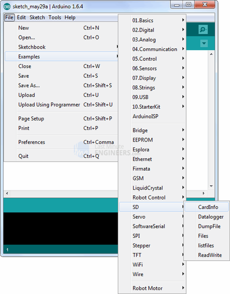Expand the Sketchbook submenu
This screenshot has height=294, width=230.
coord(61,47)
